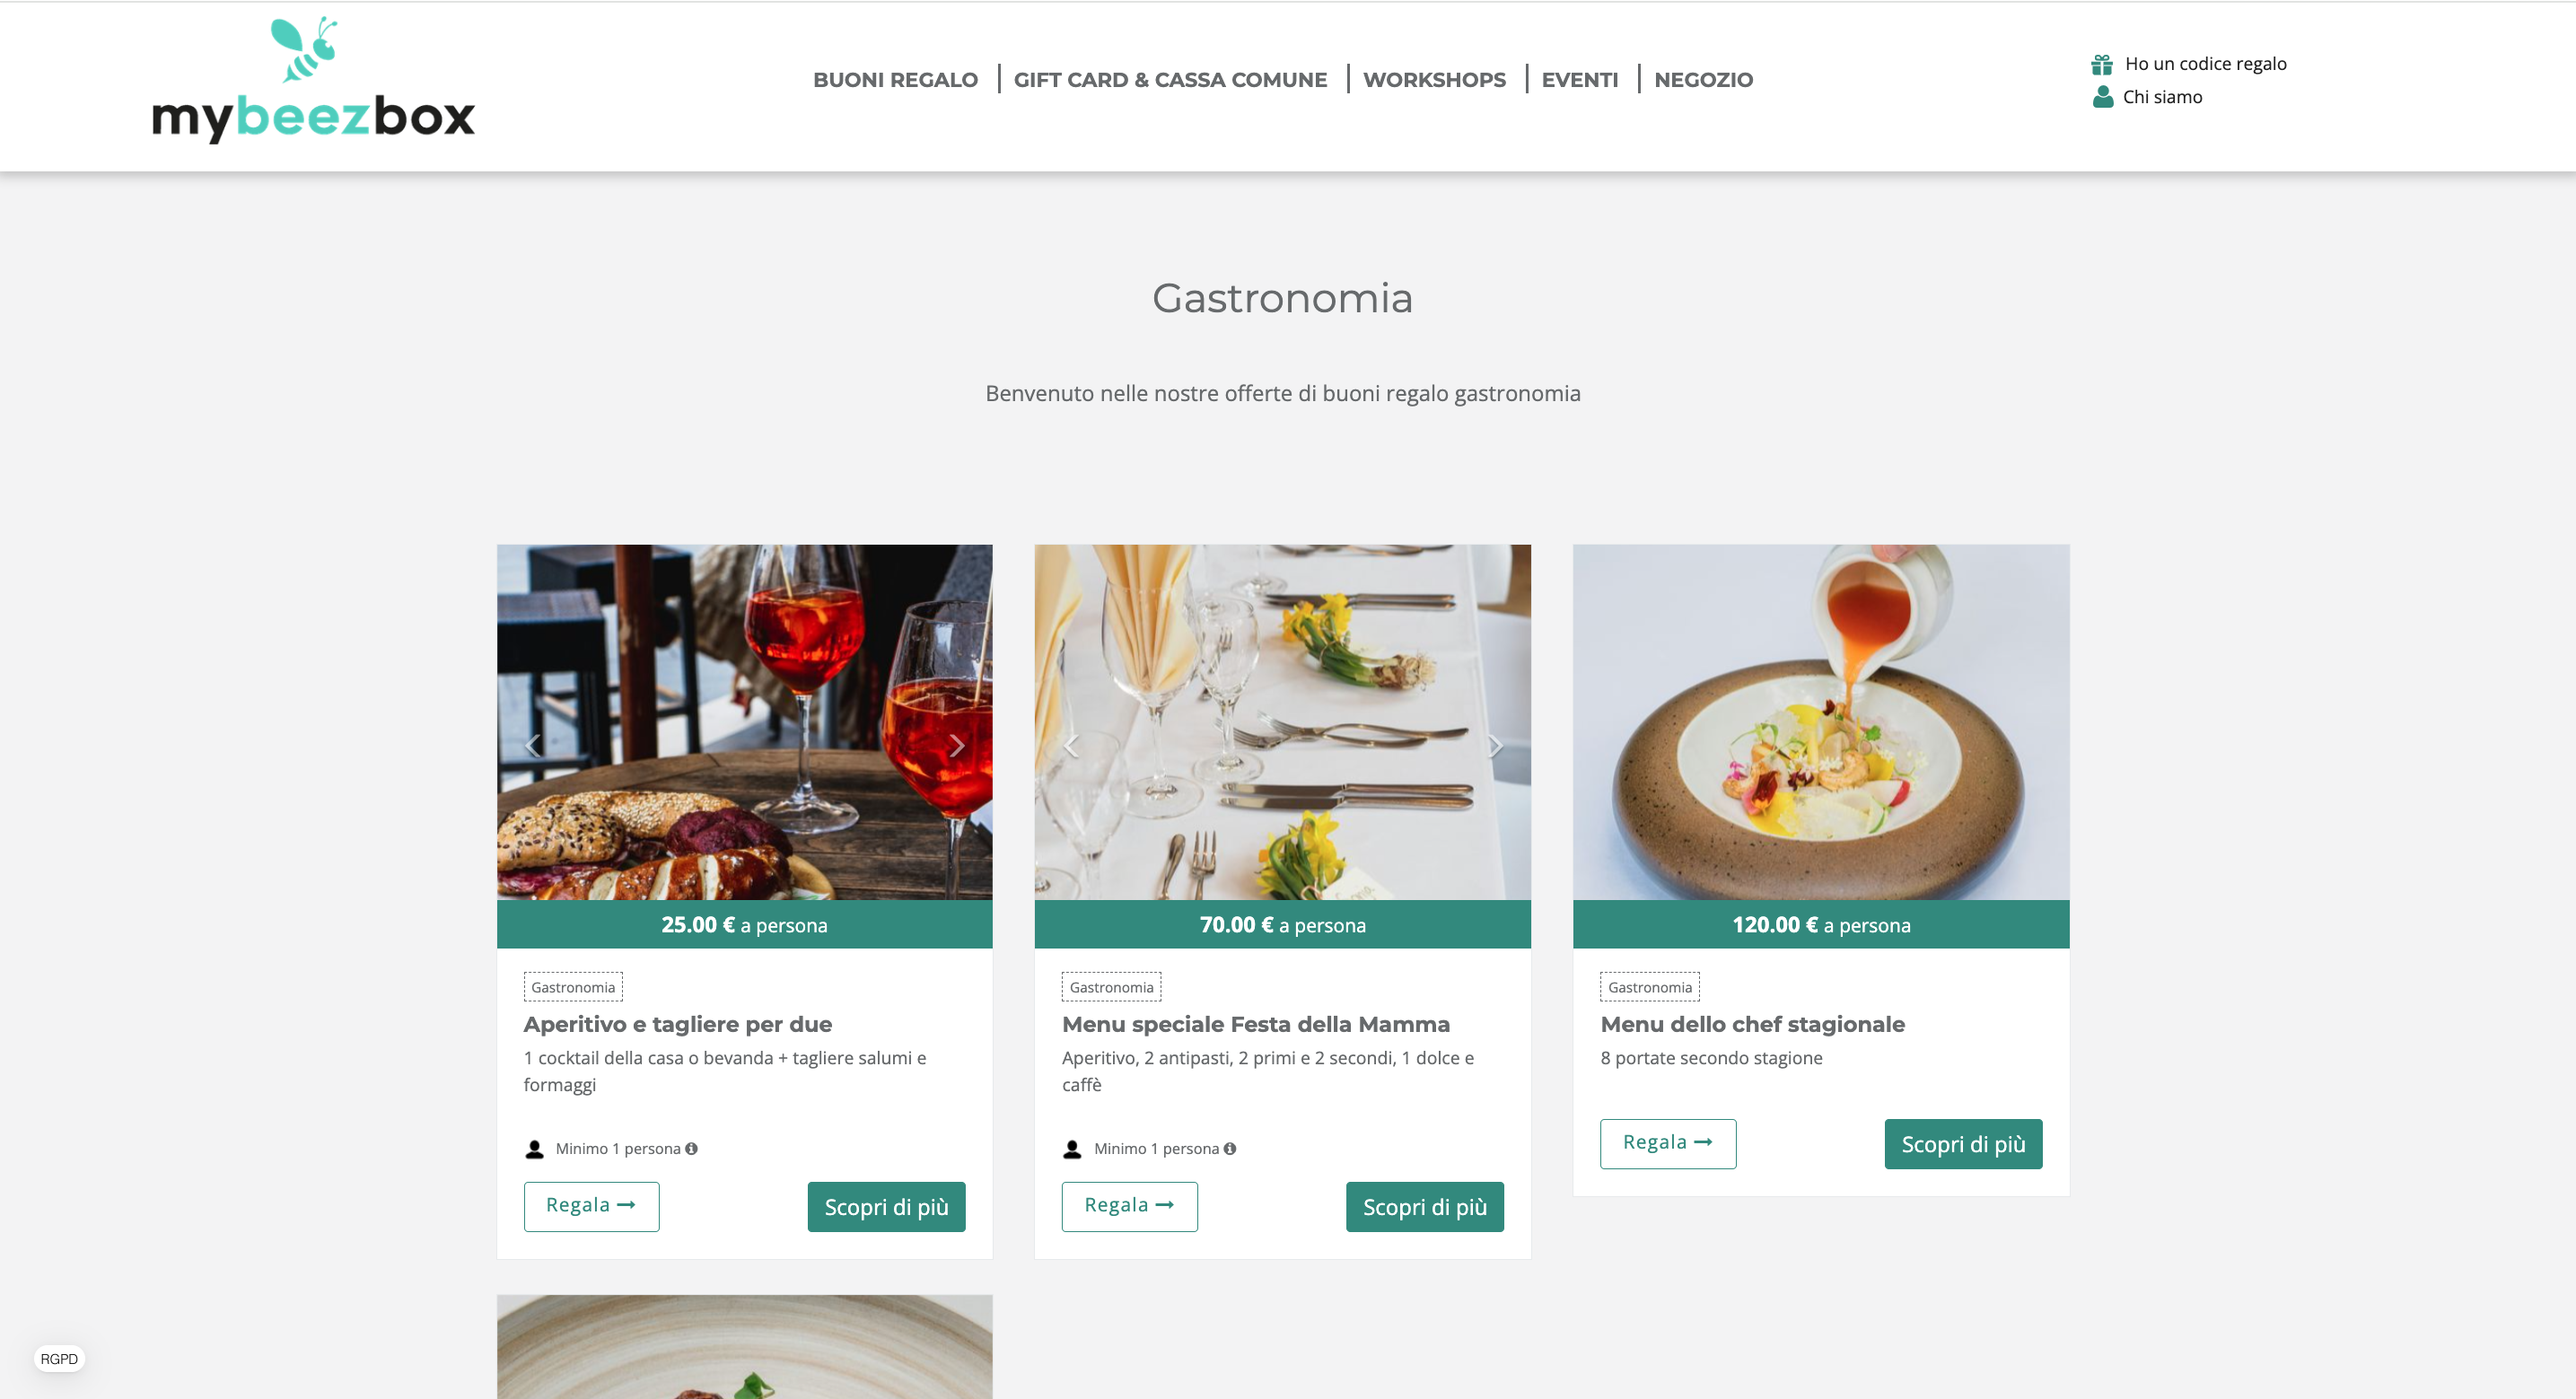The height and width of the screenshot is (1399, 2576).
Task: Click the Gastronomia tag on chef stagionale card
Action: (x=1649, y=987)
